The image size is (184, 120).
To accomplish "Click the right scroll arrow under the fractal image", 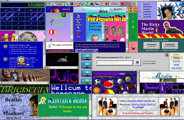I will tap(48, 83).
